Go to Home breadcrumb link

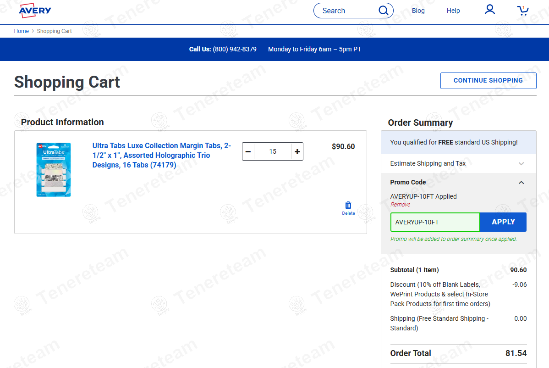[x=22, y=31]
